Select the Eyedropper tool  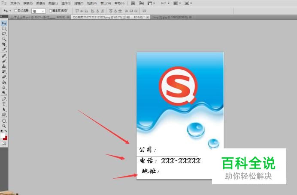pos(4,50)
